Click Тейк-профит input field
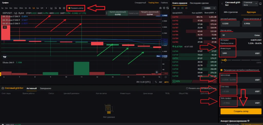 241,103
